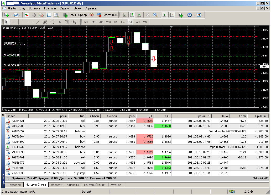The height and width of the screenshot is (195, 271).
Task: Open the Strategy Tester icon
Action: point(56,15)
